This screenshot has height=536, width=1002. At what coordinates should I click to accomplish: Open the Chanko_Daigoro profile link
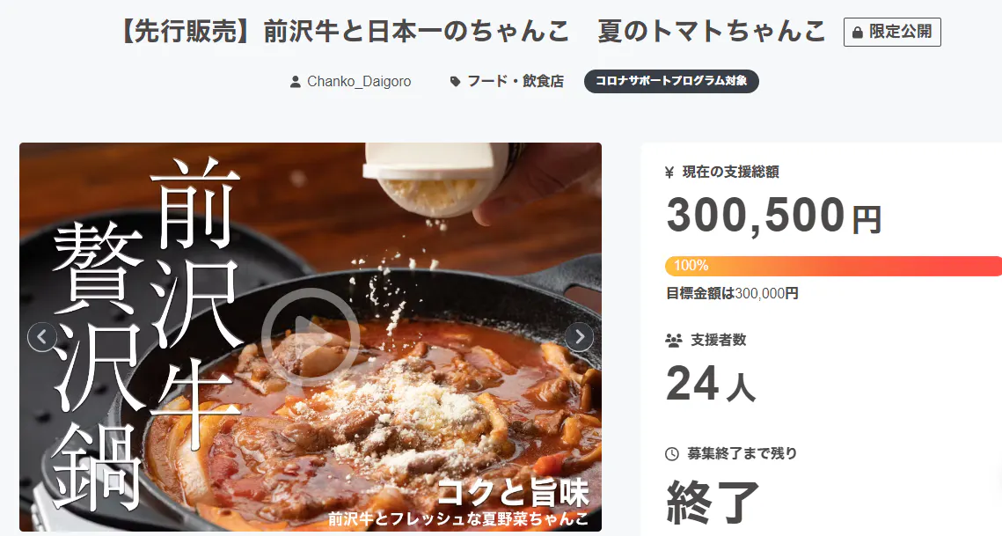coord(359,81)
